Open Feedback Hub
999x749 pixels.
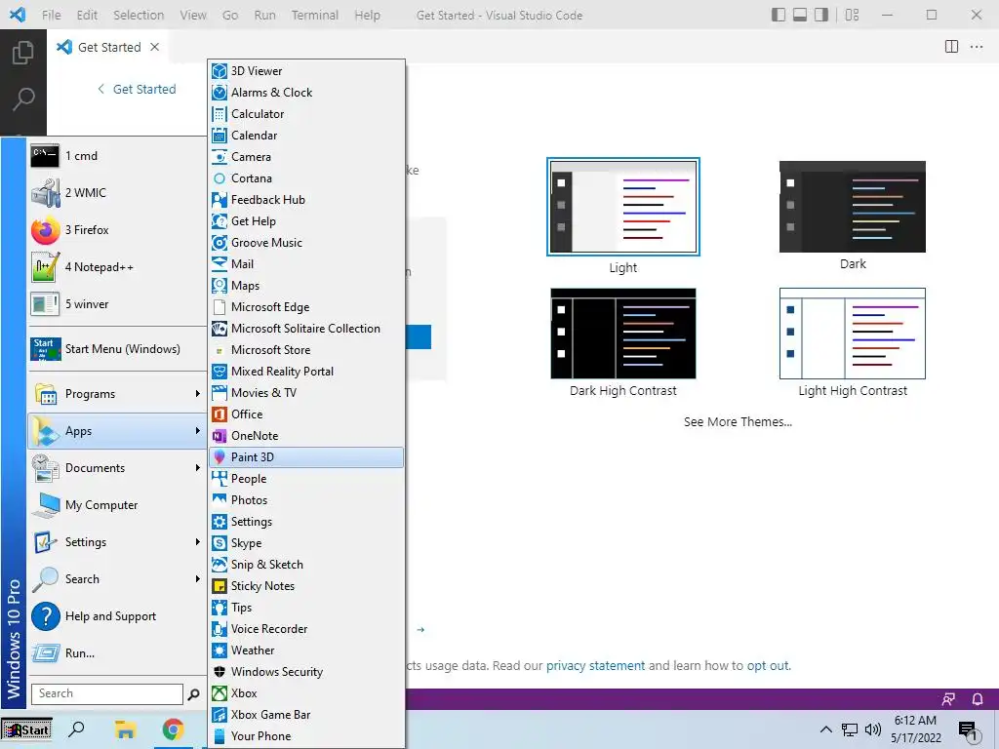pyautogui.click(x=306, y=199)
